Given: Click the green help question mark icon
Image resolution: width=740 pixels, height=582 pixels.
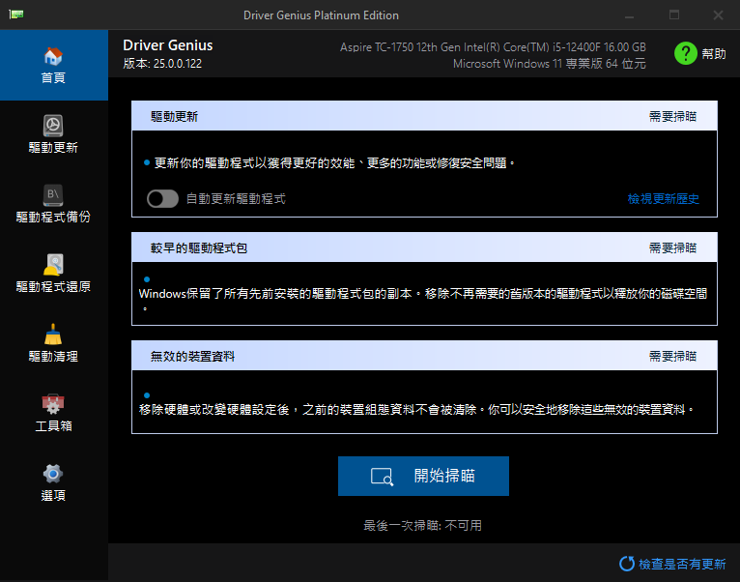Looking at the screenshot, I should 685,53.
